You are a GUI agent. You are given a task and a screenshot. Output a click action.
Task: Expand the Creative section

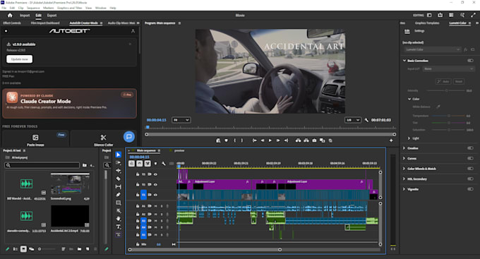point(404,148)
